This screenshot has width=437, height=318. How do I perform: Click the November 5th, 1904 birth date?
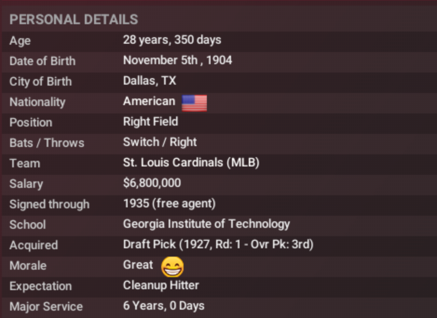pyautogui.click(x=178, y=60)
